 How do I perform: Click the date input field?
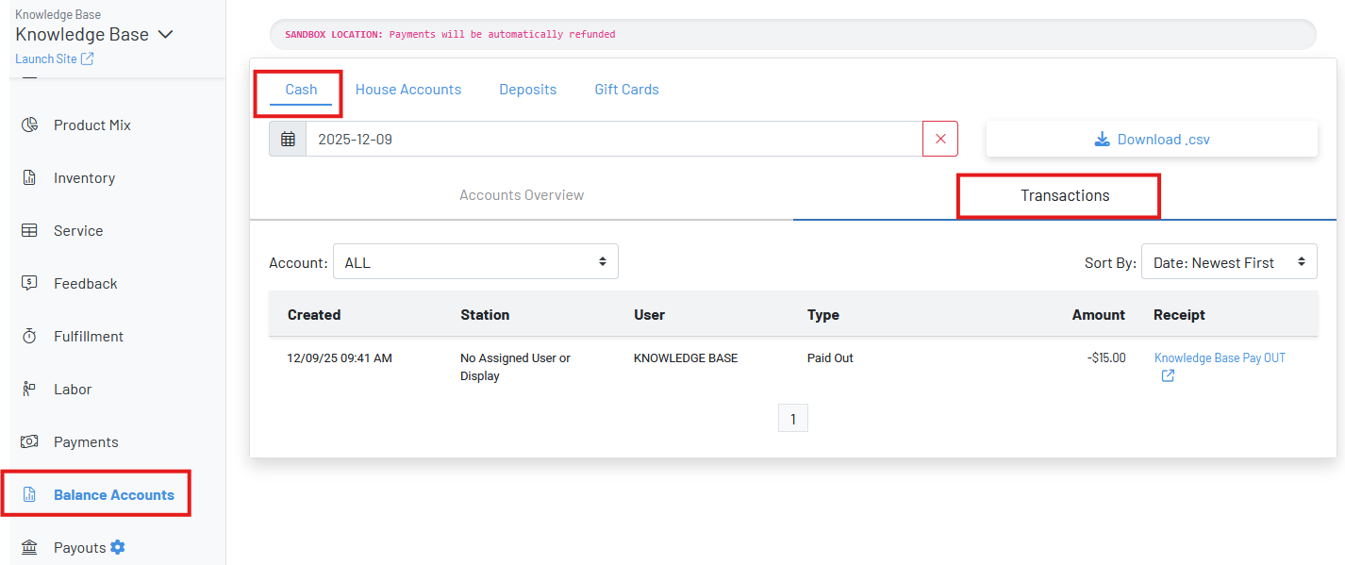click(613, 140)
